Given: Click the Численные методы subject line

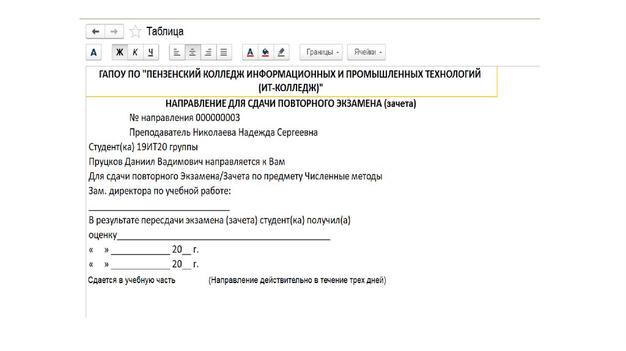Looking at the screenshot, I should tap(235, 176).
